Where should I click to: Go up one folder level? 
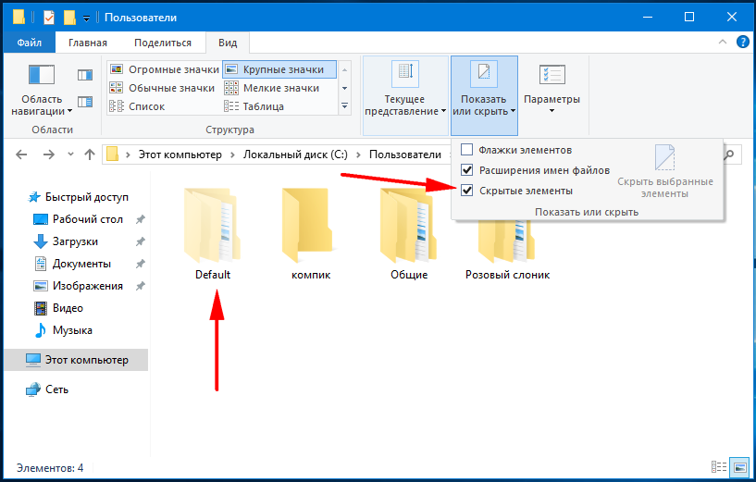(x=90, y=154)
